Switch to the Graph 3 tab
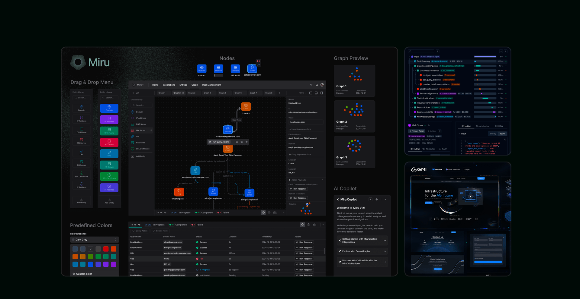Screen dimensions: 580x299 (x=192, y=93)
